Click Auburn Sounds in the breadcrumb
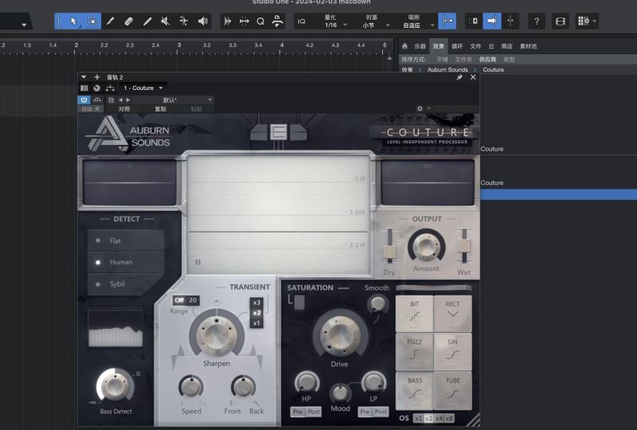This screenshot has width=637, height=430. point(447,70)
